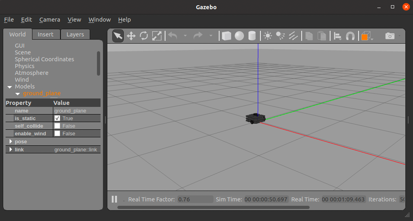
Task: Switch to the Insert tab
Action: click(x=46, y=34)
